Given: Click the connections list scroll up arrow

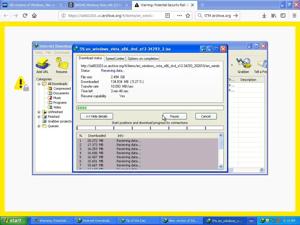Looking at the screenshot, I should [x=221, y=135].
